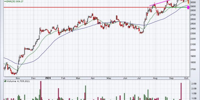This screenshot has height=100, width=200.
Task: Select the 2000 price axis label
Action: pos(193,50)
